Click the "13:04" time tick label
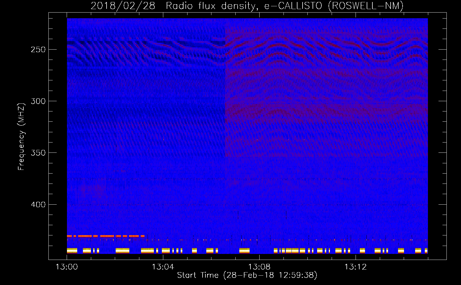Image resolution: width=461 pixels, height=285 pixels. (x=163, y=267)
